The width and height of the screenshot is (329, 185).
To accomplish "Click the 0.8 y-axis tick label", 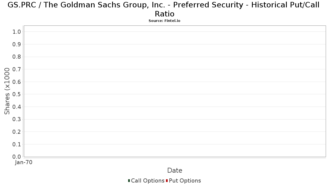I will [17, 57].
